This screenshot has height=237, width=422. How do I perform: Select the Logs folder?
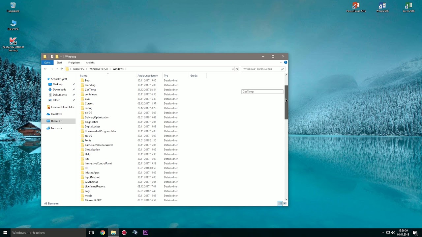click(x=87, y=191)
